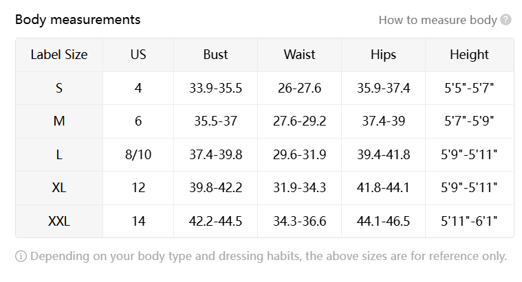
Task: Click the 8/10 US size cell
Action: [138, 155]
